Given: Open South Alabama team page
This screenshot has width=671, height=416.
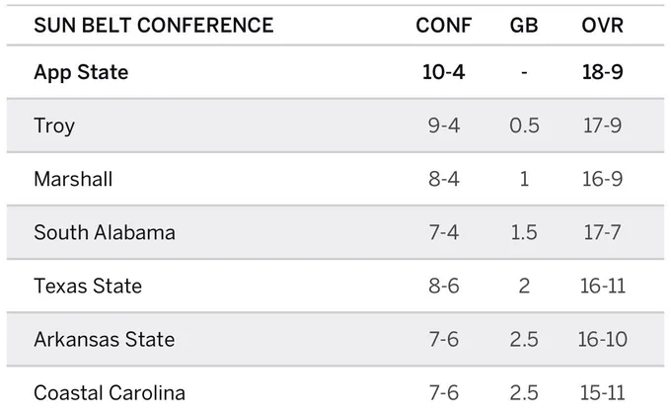Looking at the screenshot, I should click(x=105, y=232).
